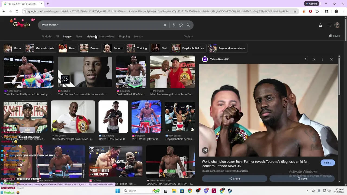This screenshot has height=195, width=347.
Task: Expand the More search filters menu
Action: [138, 37]
